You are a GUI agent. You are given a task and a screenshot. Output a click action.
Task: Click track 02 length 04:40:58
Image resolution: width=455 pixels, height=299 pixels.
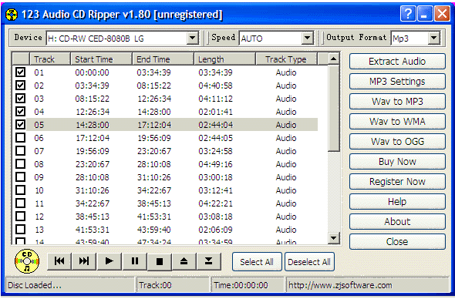(x=215, y=86)
